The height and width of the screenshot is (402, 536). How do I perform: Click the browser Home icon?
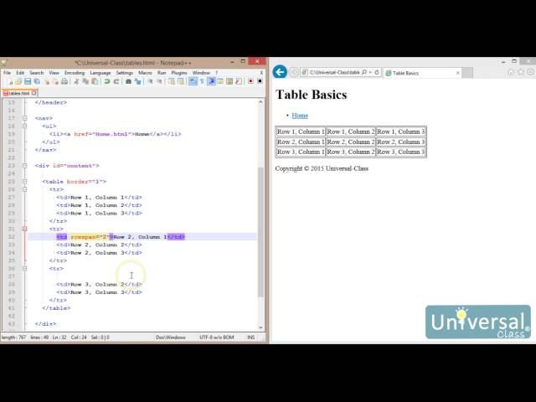pyautogui.click(x=511, y=72)
